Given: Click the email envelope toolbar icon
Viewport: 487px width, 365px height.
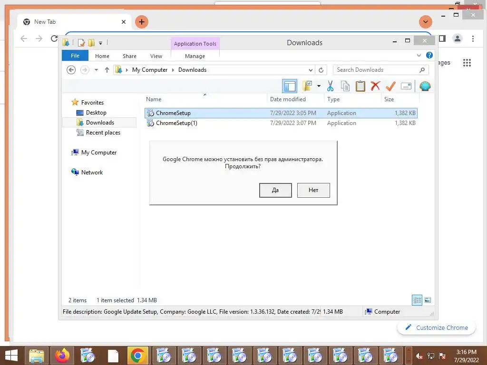Looking at the screenshot, I should (x=406, y=86).
